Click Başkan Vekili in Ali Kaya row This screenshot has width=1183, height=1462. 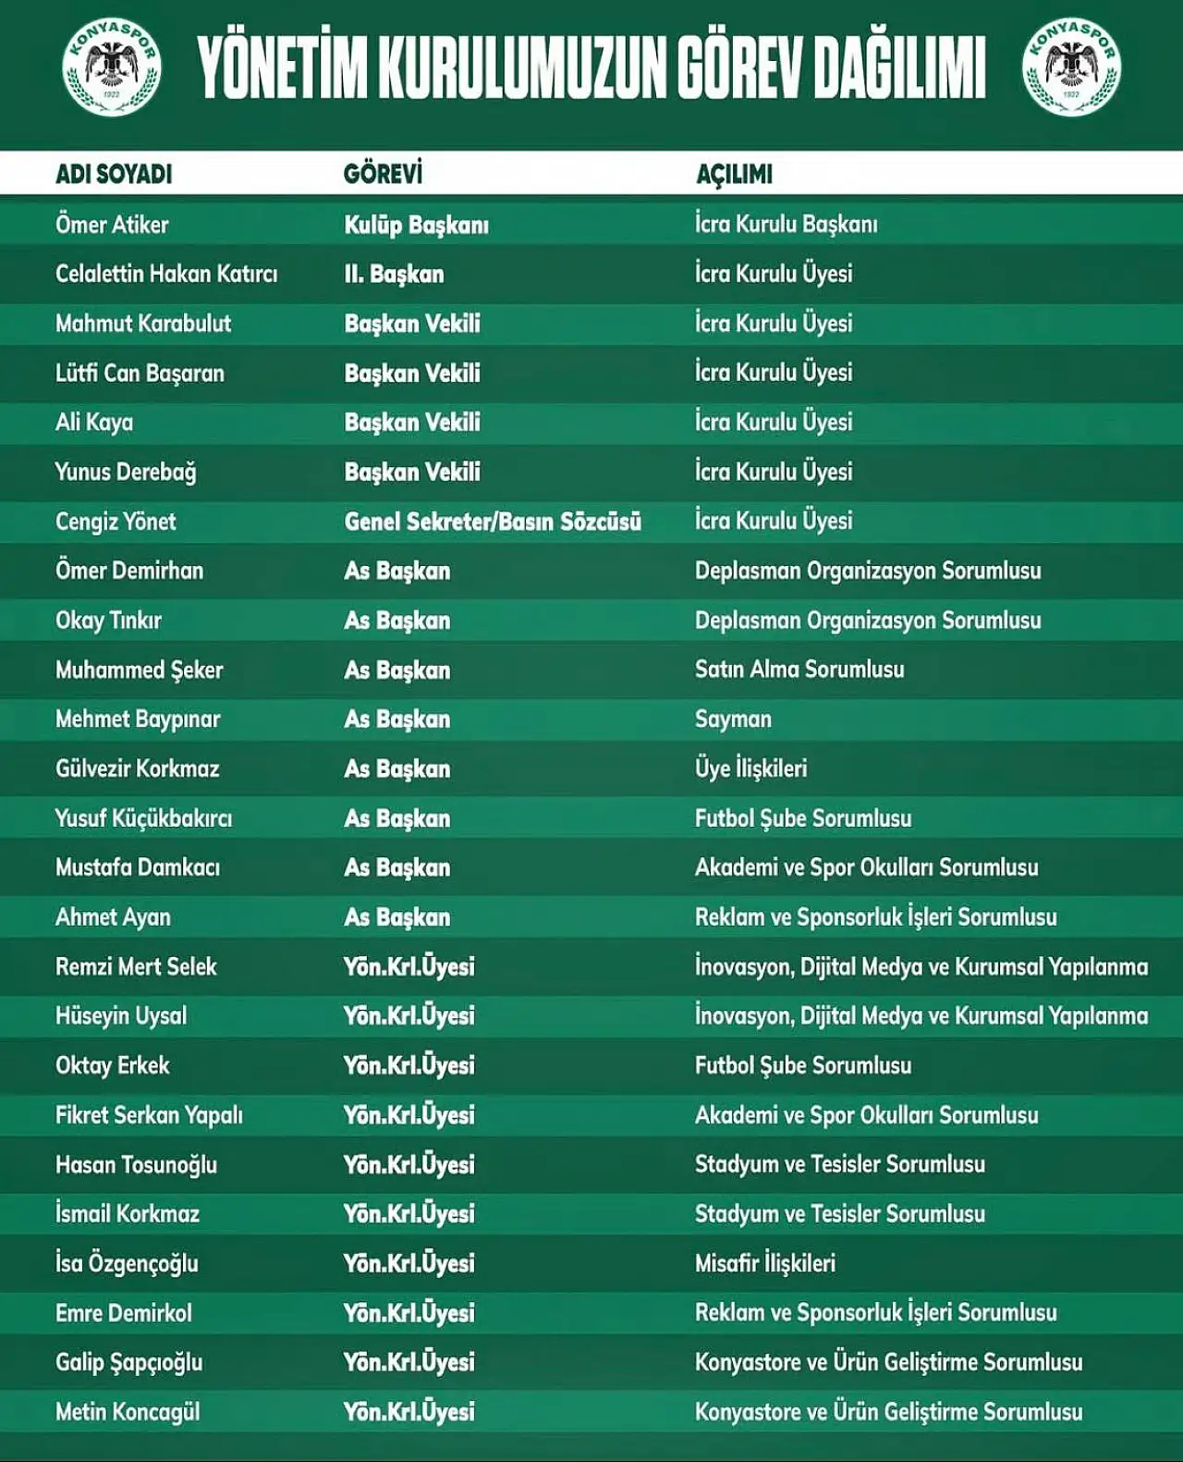tap(412, 423)
